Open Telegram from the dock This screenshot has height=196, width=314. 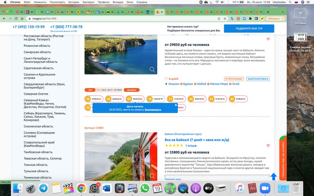point(43,188)
